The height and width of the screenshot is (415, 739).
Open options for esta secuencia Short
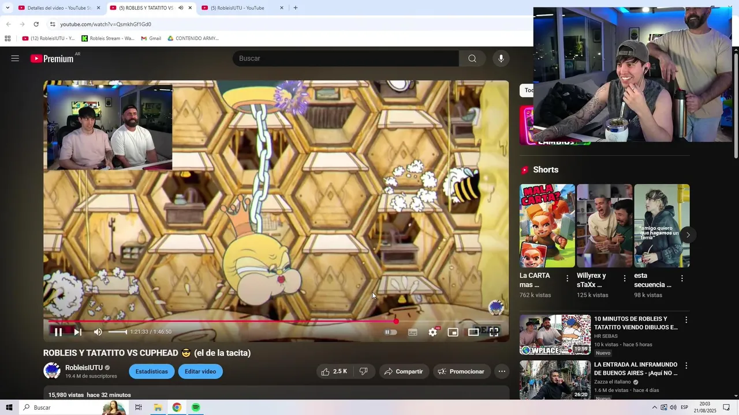click(682, 278)
